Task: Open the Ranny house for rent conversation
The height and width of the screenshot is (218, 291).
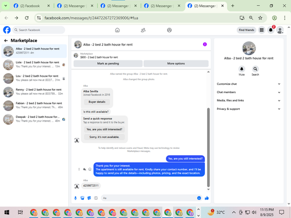Action: [34, 92]
